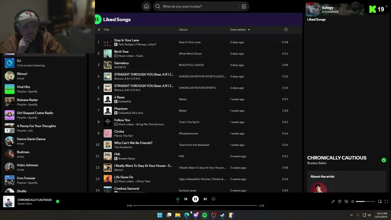Open the Oliver Tree artist link
The image size is (391, 220).
pos(143,181)
